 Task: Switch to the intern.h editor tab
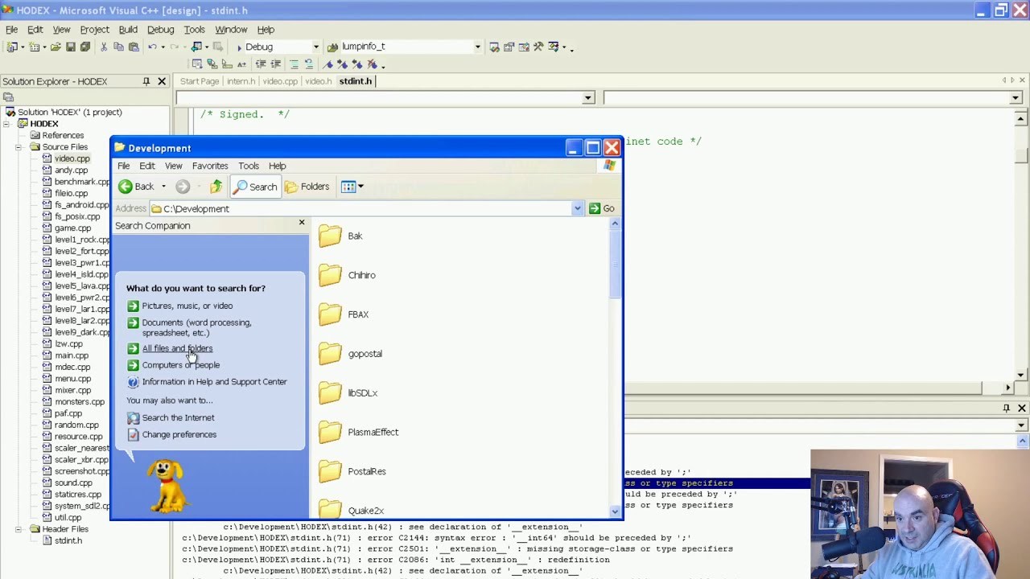[x=241, y=81]
